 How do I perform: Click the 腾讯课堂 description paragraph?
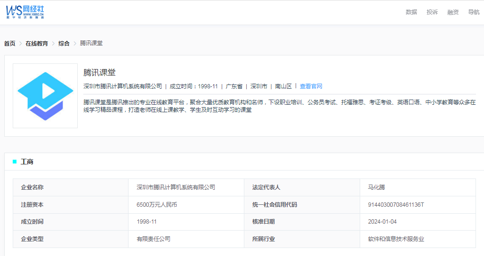click(x=279, y=106)
